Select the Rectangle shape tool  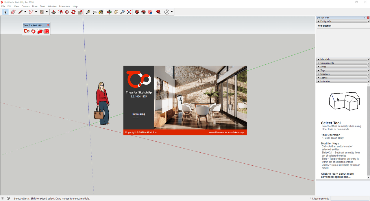click(42, 12)
